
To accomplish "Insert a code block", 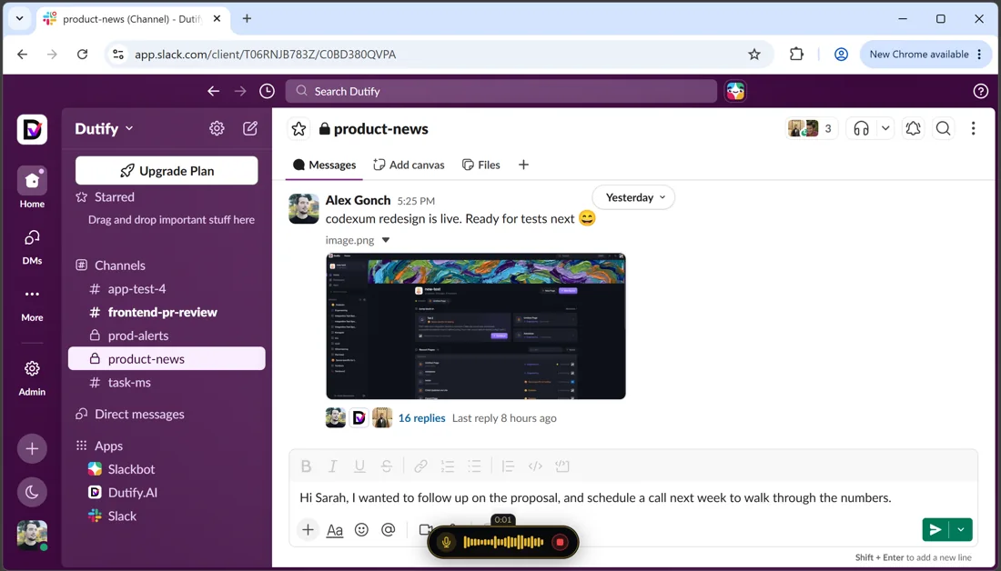I will [561, 466].
